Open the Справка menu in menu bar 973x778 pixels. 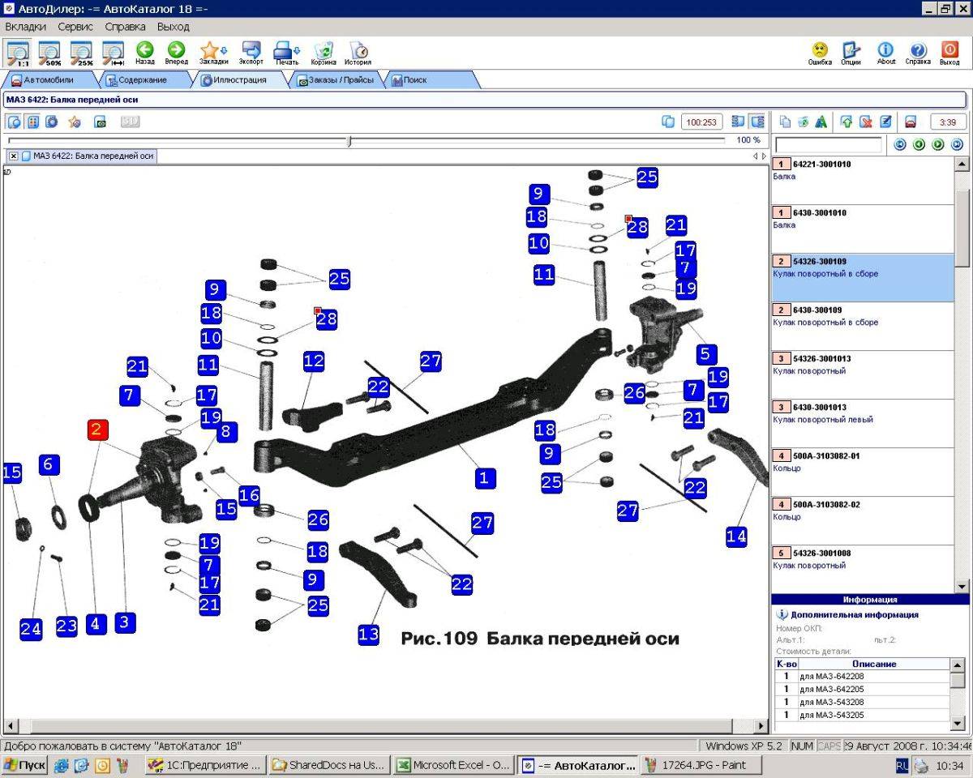click(126, 27)
